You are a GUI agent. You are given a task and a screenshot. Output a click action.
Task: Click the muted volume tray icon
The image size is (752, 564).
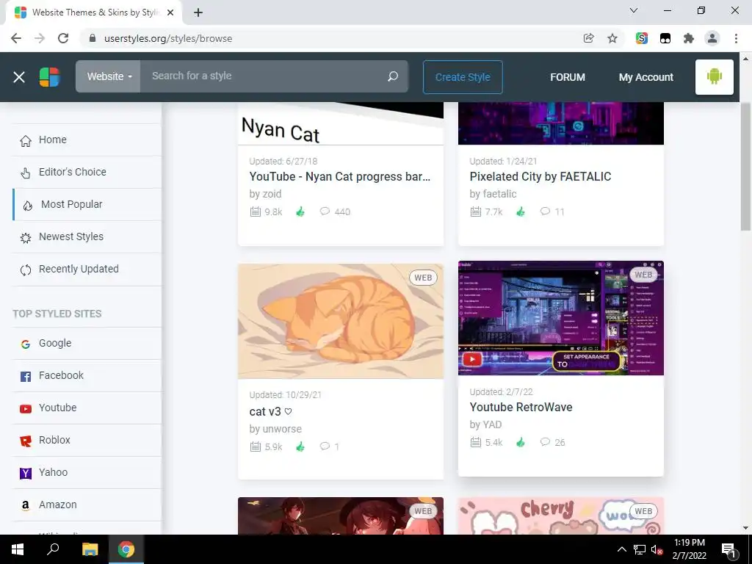click(x=657, y=549)
